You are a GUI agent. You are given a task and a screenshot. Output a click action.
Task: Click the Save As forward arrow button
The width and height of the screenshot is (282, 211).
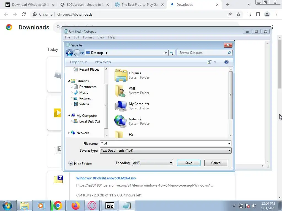pyautogui.click(x=77, y=53)
